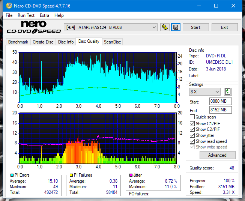The height and width of the screenshot is (201, 245).
Task: Click the PI Failures average 0.38
Action: [113, 181]
